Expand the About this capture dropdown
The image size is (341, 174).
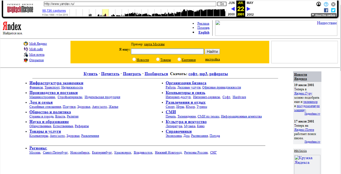click(x=324, y=15)
